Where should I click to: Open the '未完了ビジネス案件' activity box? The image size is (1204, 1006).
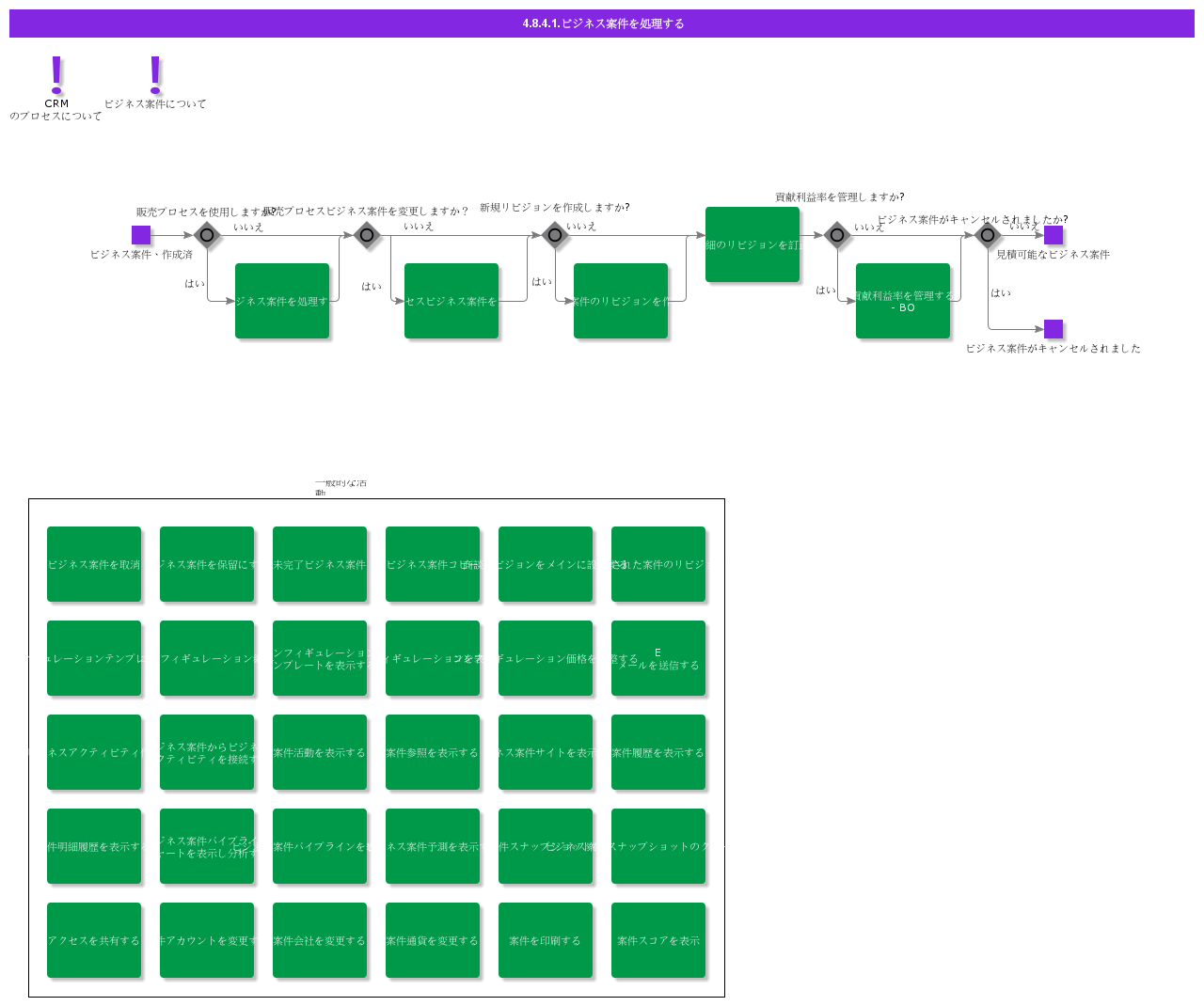coord(320,564)
